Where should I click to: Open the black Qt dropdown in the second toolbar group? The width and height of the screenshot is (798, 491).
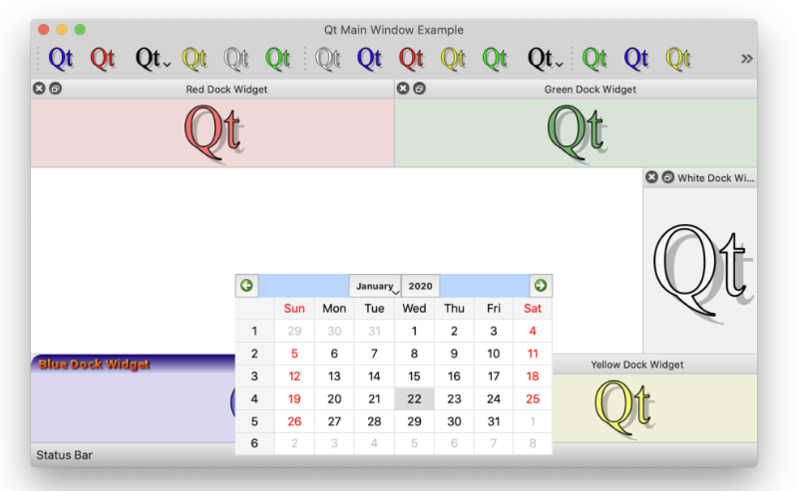coord(545,59)
